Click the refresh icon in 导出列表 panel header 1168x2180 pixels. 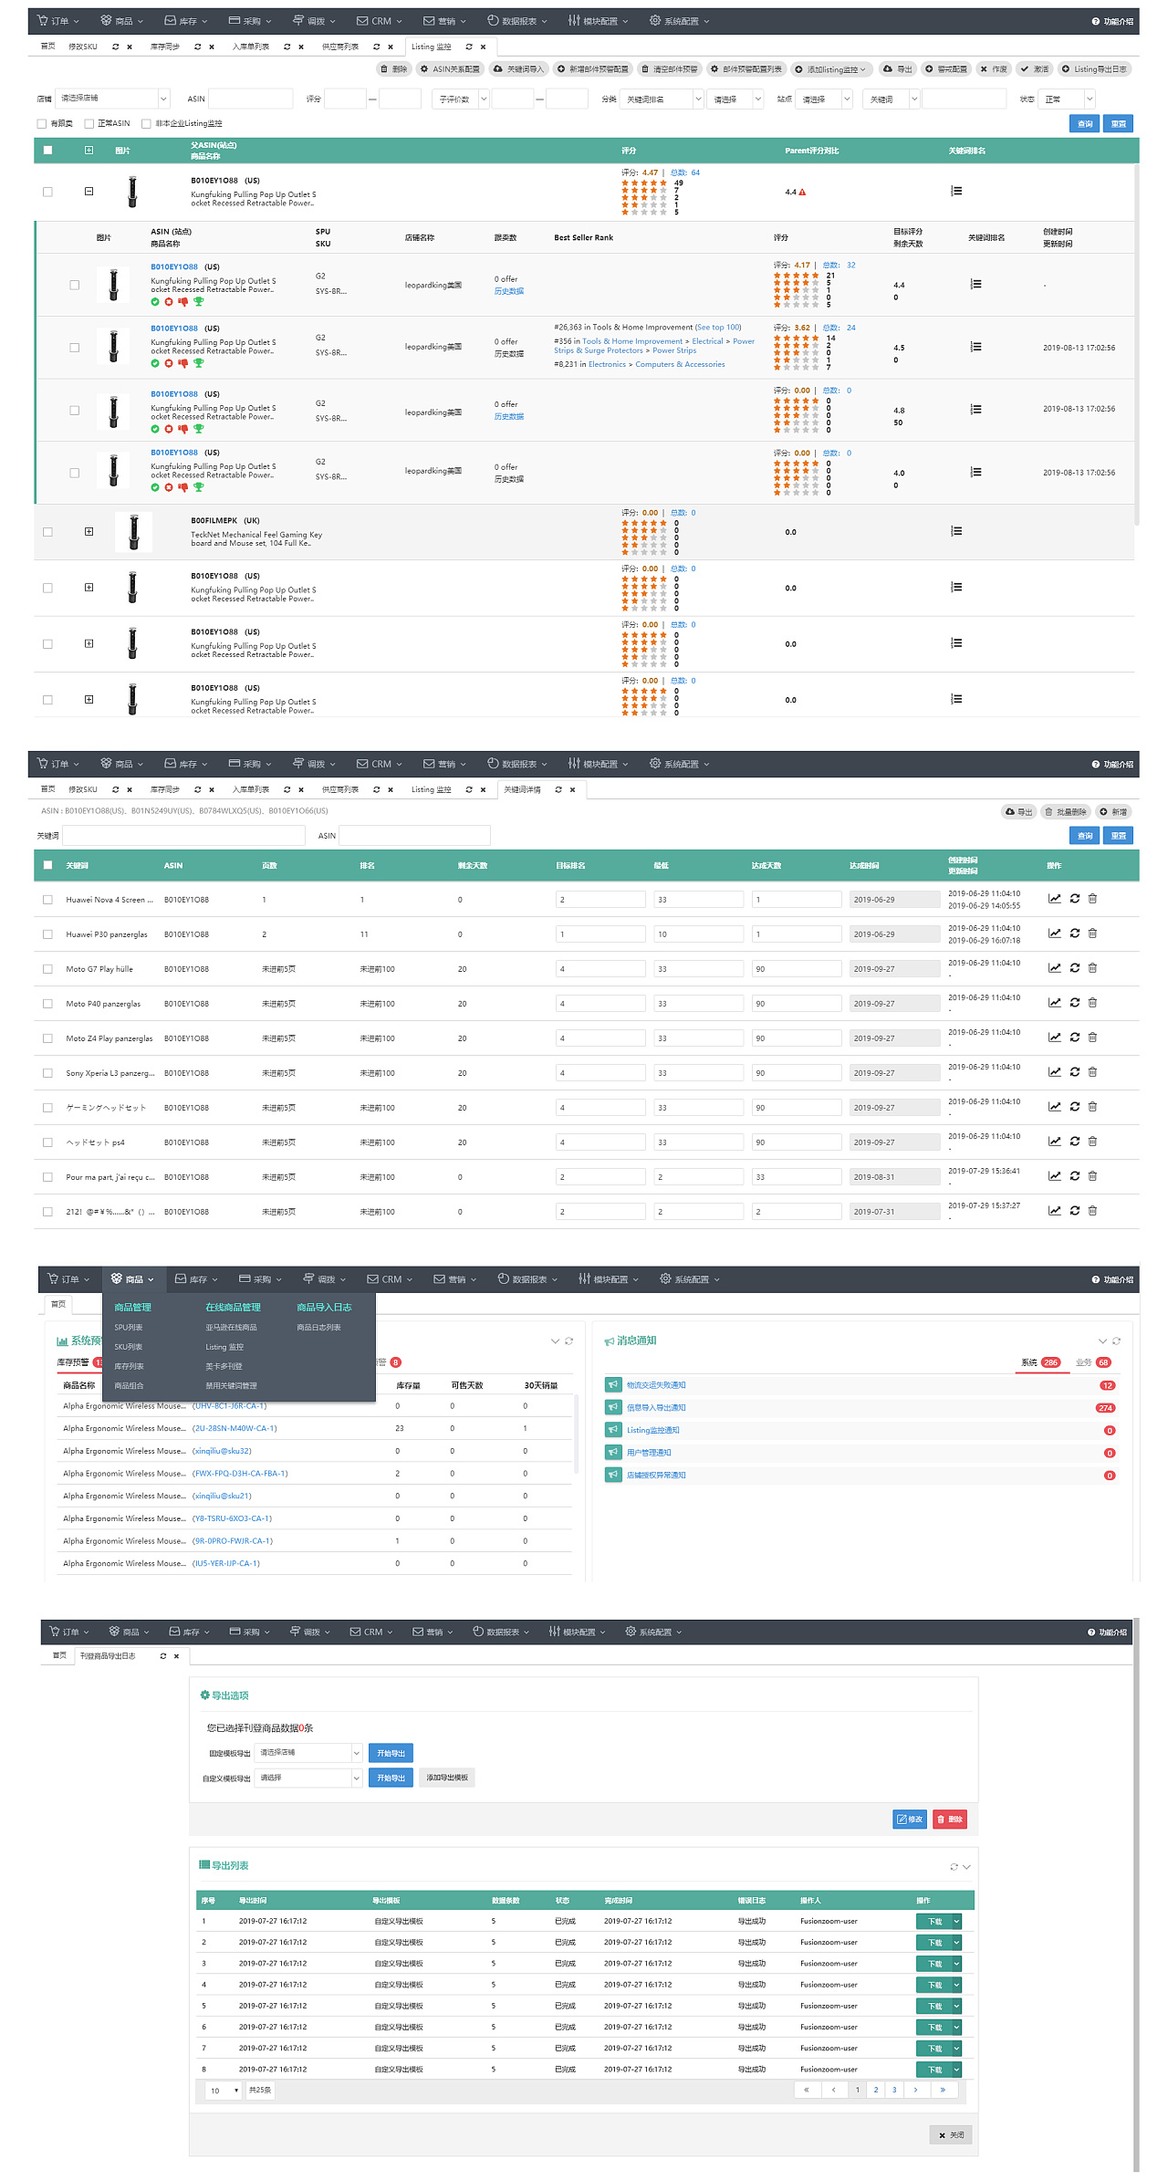tap(954, 1867)
